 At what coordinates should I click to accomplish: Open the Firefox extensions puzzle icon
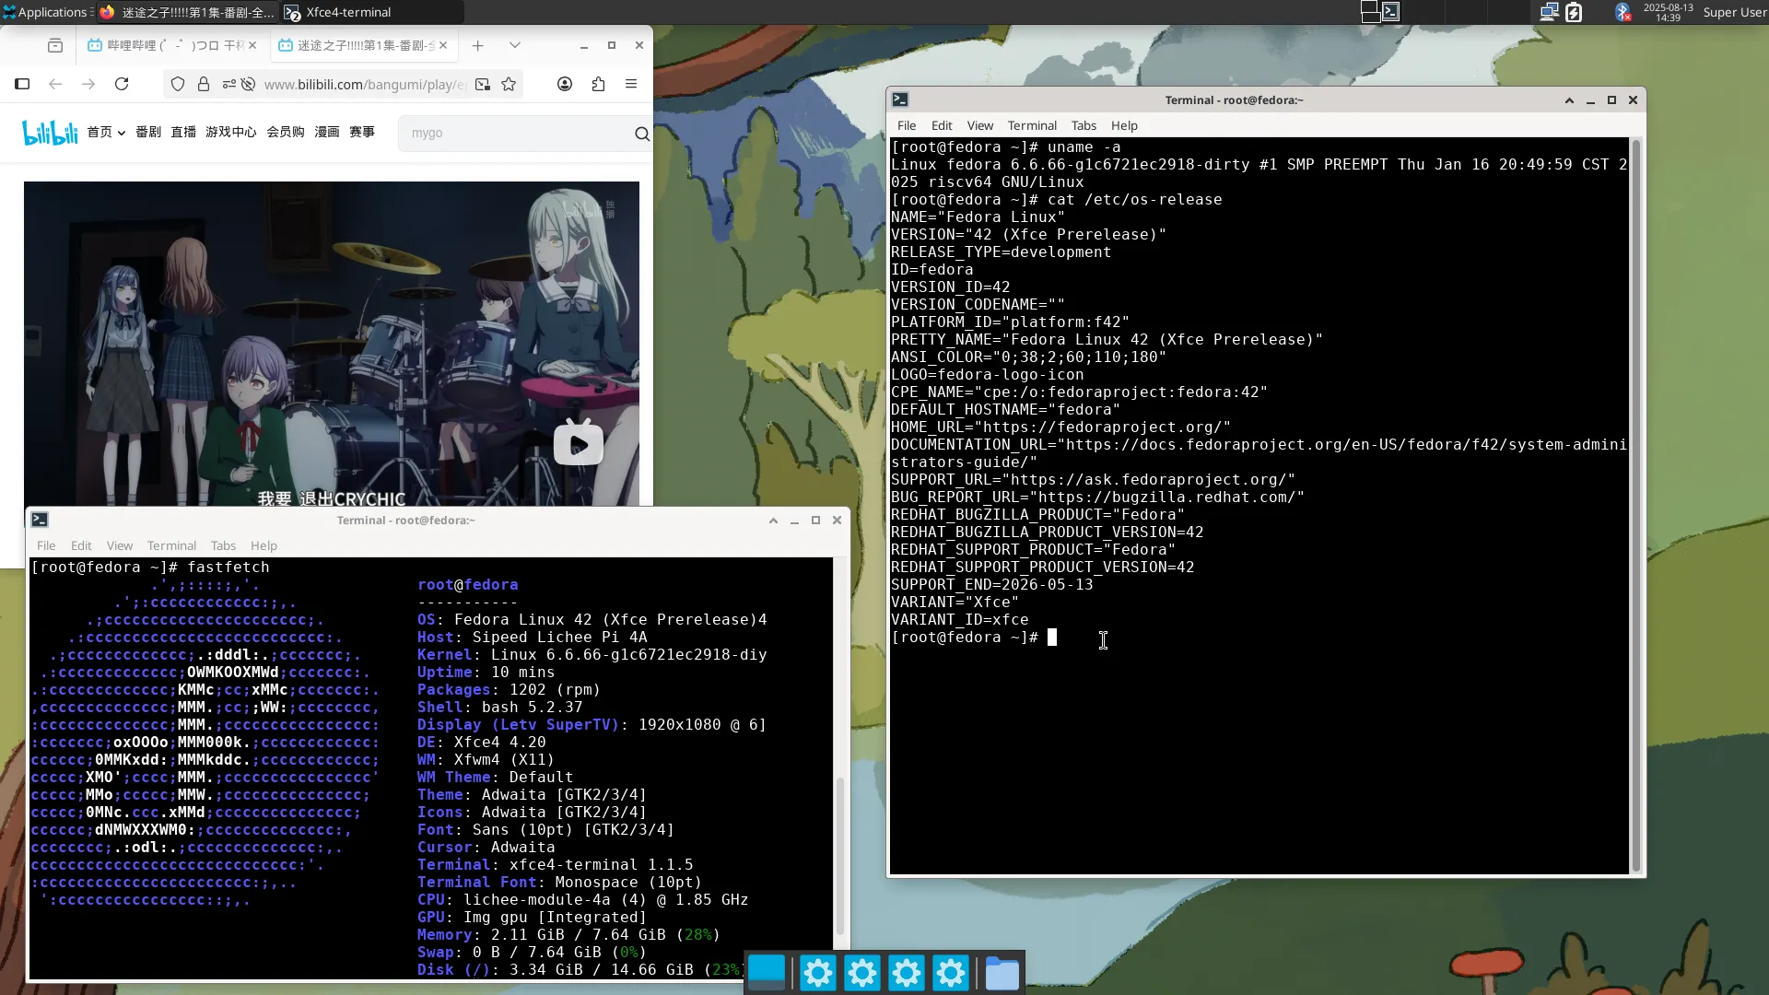click(598, 84)
